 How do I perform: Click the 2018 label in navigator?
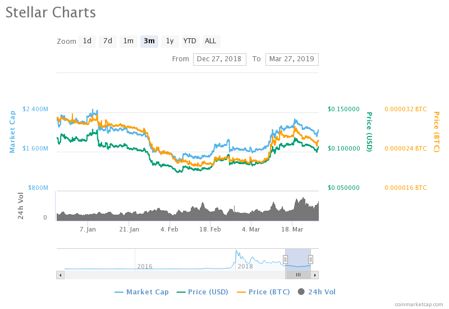click(x=245, y=266)
